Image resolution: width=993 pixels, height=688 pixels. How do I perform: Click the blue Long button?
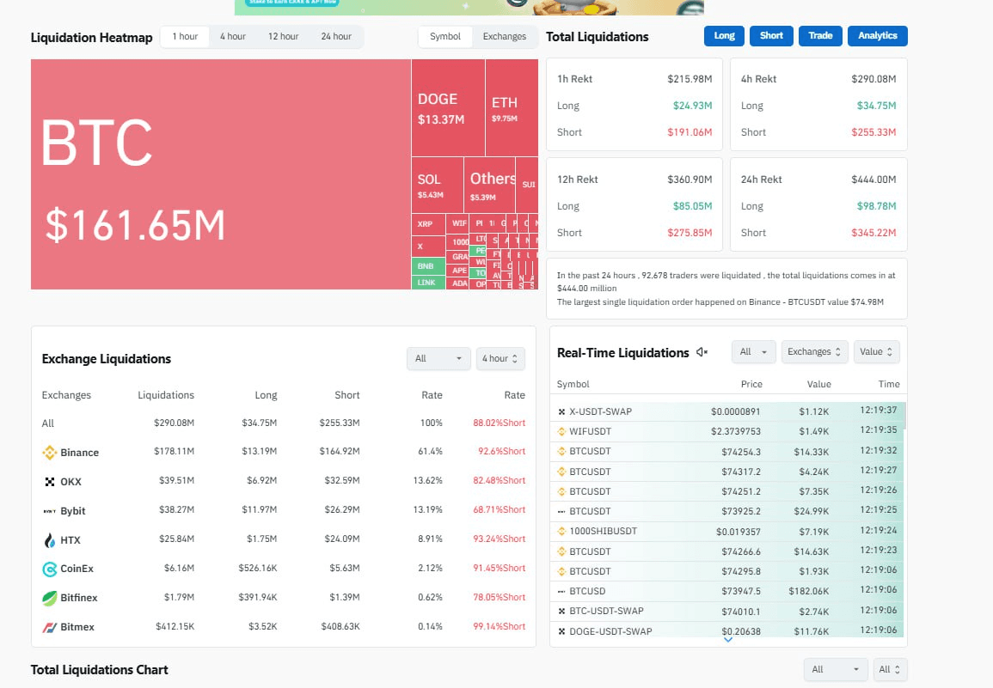(x=724, y=36)
